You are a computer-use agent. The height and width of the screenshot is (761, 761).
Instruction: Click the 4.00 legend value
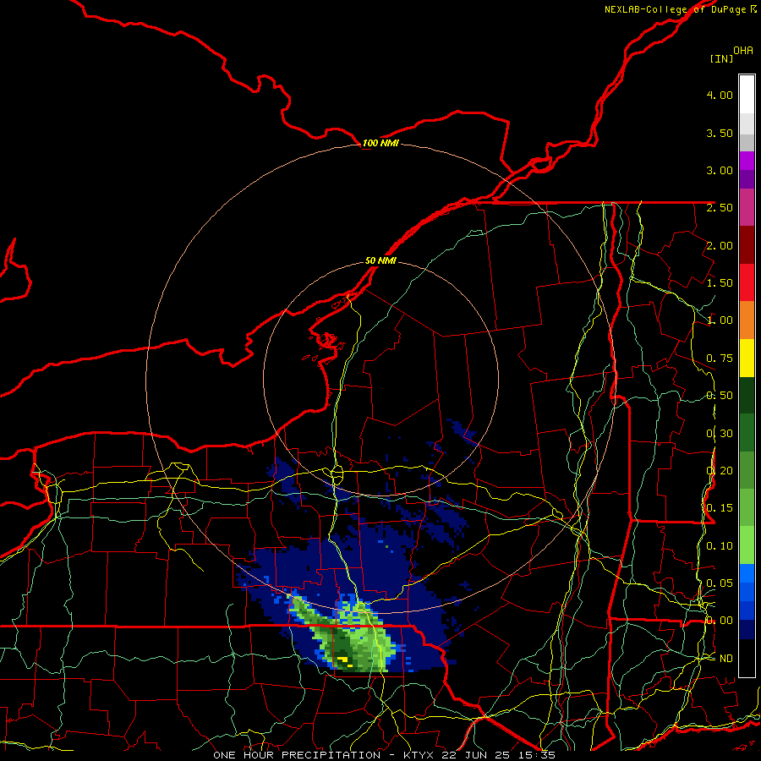(x=720, y=95)
